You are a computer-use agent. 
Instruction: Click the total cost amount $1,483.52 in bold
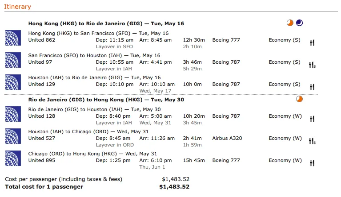(174, 187)
